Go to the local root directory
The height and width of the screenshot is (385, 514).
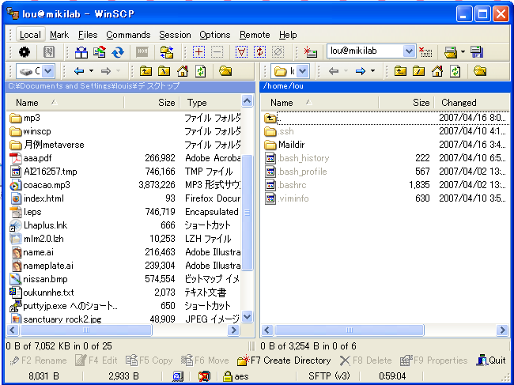tap(164, 71)
